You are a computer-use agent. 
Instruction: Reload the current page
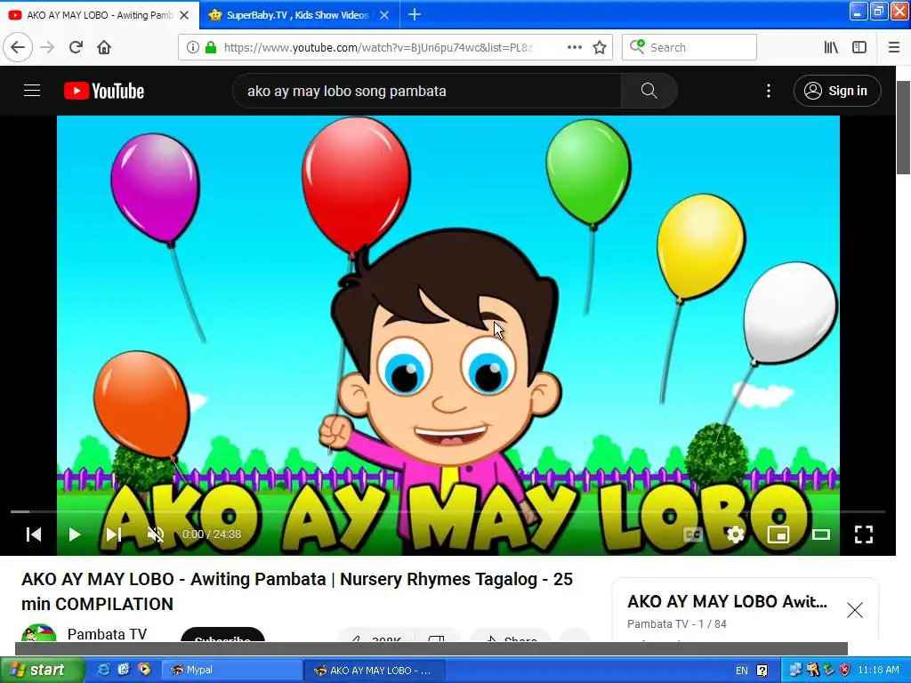[x=76, y=47]
